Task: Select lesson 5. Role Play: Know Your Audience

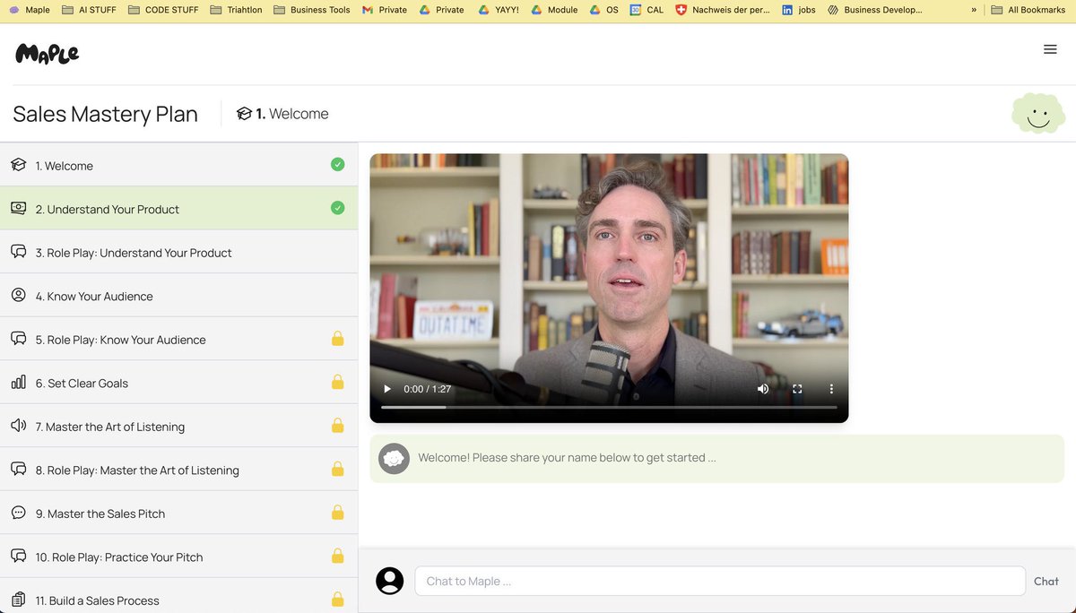Action: click(x=178, y=339)
